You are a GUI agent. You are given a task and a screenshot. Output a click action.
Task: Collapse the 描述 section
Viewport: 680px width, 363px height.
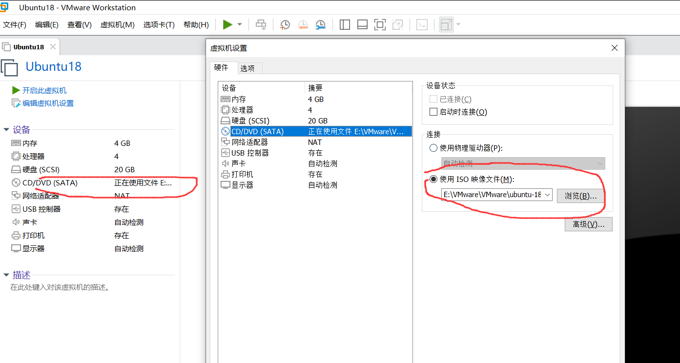pyautogui.click(x=6, y=275)
